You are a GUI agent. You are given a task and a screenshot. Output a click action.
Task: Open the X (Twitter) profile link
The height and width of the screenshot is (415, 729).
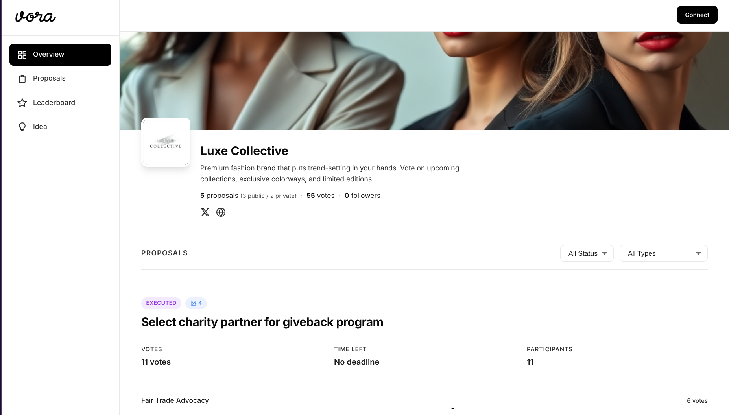[205, 212]
